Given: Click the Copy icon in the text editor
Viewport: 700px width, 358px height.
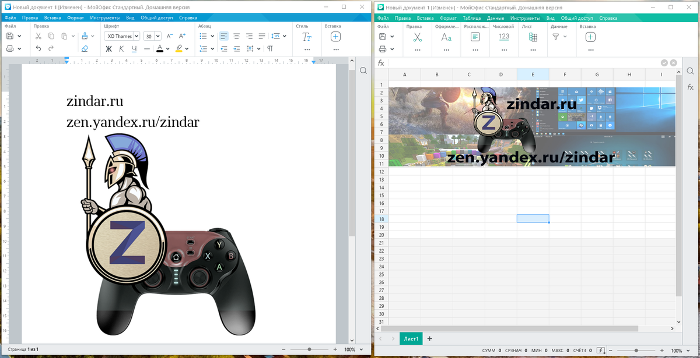Looking at the screenshot, I should 51,36.
